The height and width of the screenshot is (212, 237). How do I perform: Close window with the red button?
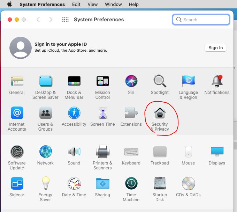tap(10, 20)
